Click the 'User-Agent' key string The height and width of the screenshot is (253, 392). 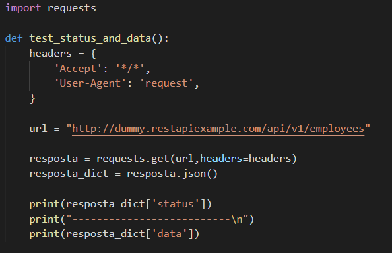pos(90,83)
